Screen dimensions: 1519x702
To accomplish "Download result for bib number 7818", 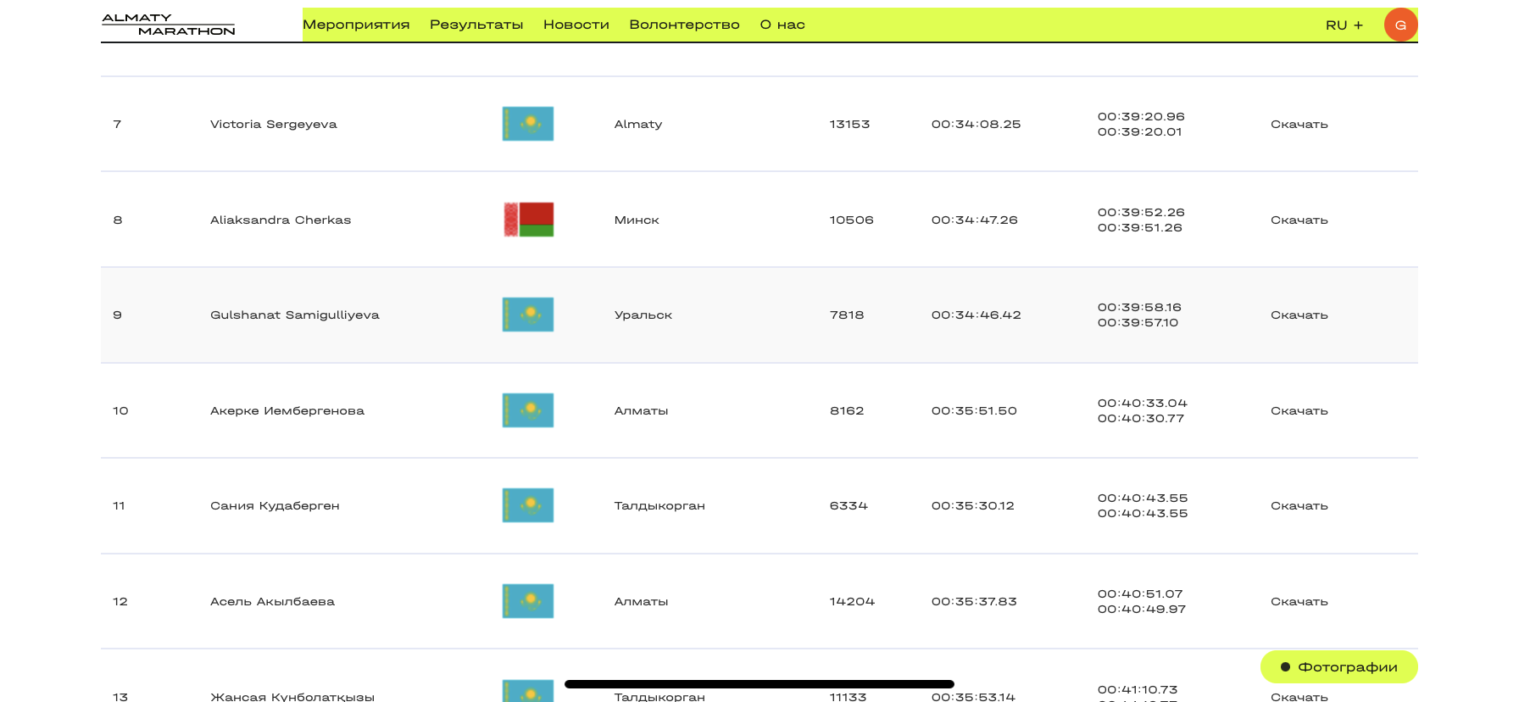I will tap(1299, 315).
